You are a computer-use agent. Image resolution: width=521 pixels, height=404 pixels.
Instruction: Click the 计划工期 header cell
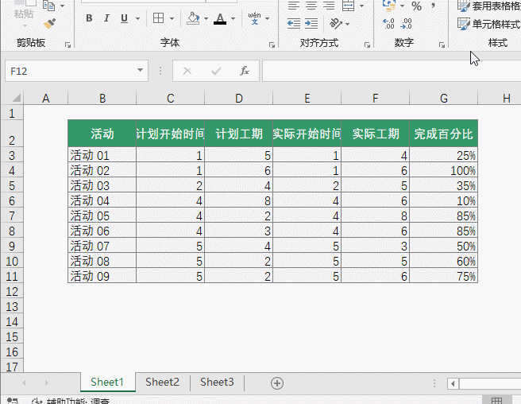point(239,134)
